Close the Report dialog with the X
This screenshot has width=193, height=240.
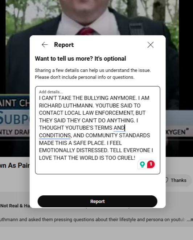coord(151,45)
